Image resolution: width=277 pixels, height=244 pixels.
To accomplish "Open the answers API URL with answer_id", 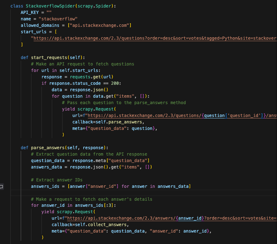I will pyautogui.click(x=168, y=218).
